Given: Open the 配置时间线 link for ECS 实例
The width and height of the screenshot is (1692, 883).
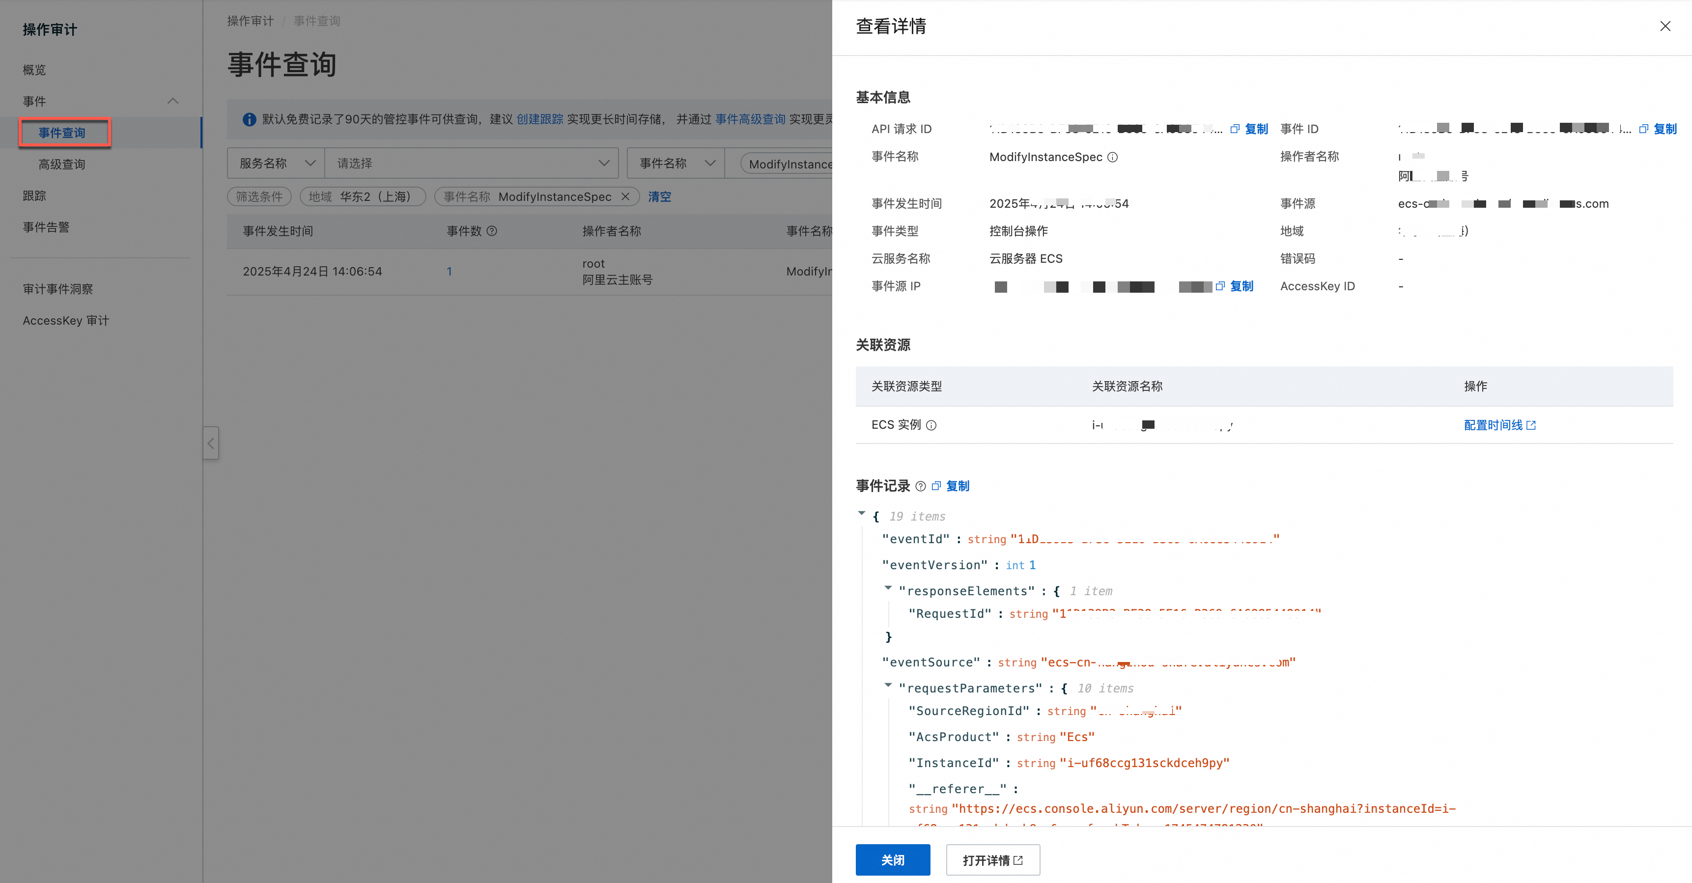Looking at the screenshot, I should (x=1499, y=425).
